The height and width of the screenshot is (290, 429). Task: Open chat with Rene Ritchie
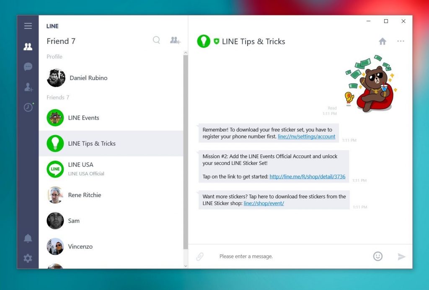(x=111, y=195)
